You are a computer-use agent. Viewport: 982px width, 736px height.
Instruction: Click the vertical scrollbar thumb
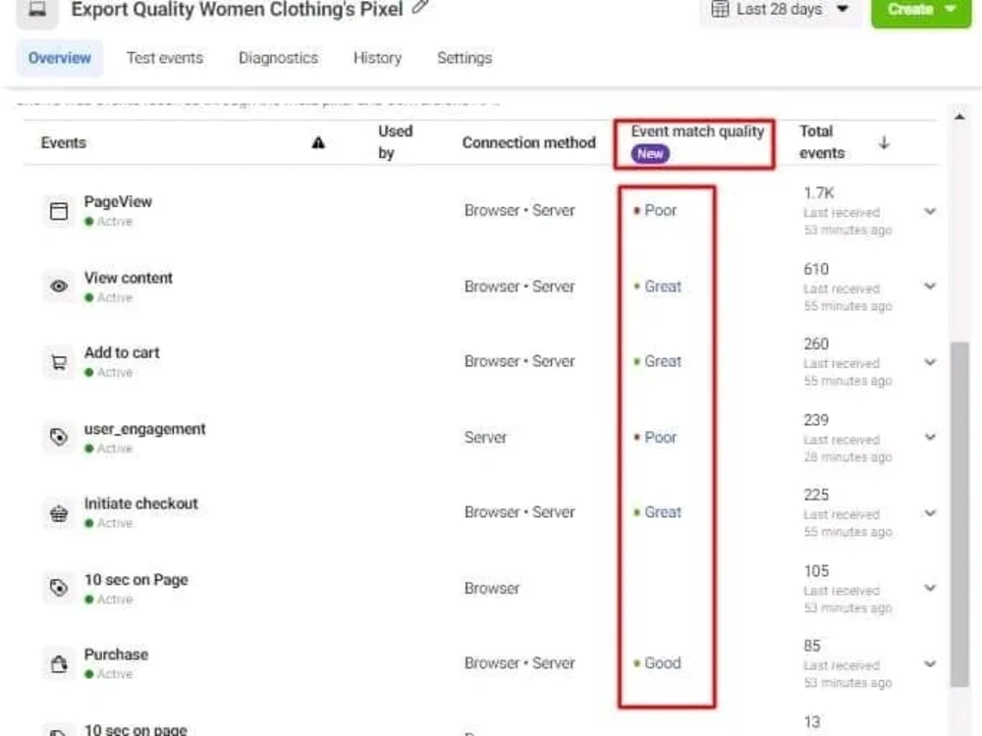958,514
